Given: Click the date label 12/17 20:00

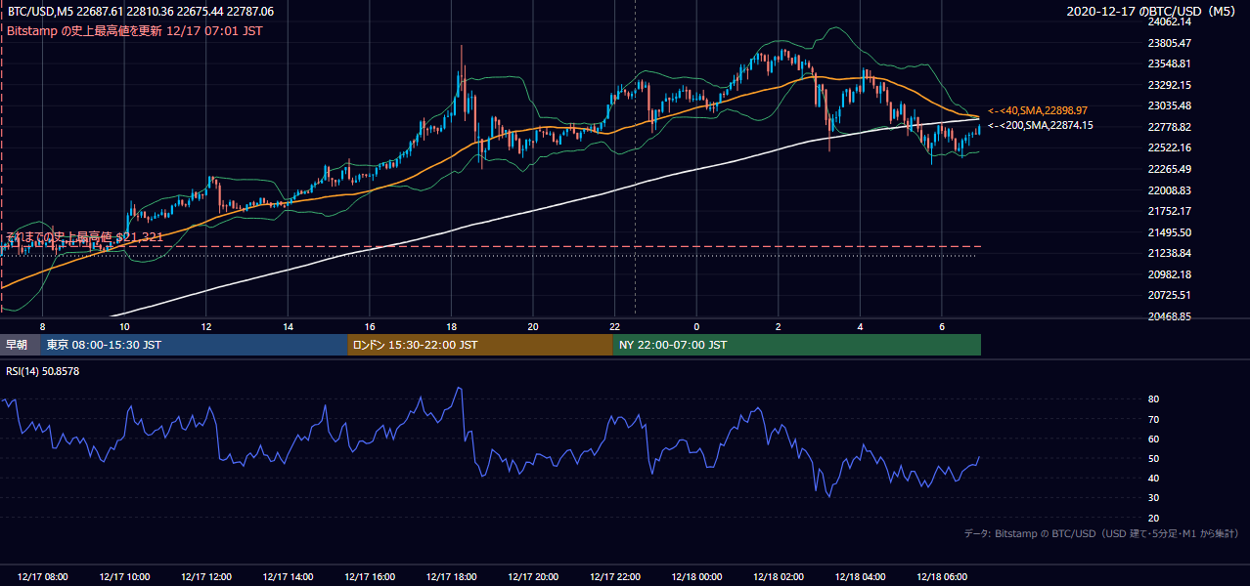Looking at the screenshot, I should (x=533, y=577).
